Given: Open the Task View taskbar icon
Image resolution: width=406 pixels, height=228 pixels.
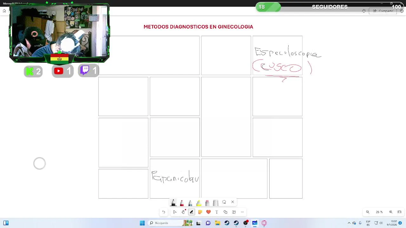Looking at the screenshot, I should coord(199,223).
